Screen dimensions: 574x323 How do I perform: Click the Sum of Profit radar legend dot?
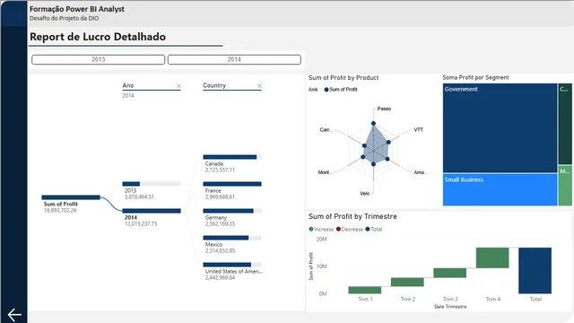coord(326,90)
